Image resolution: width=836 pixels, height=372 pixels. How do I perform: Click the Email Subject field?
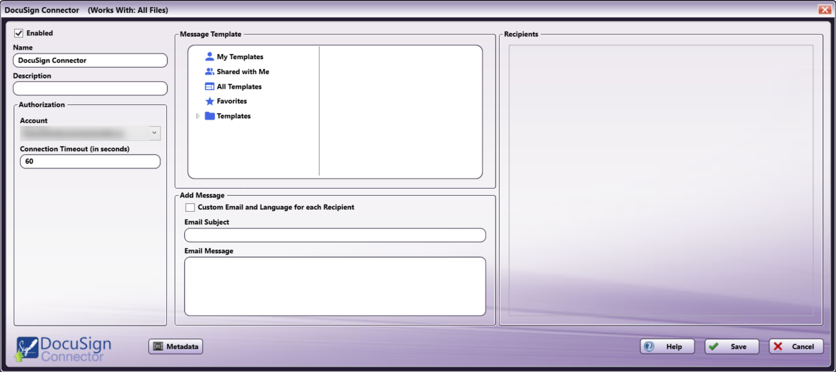point(335,235)
